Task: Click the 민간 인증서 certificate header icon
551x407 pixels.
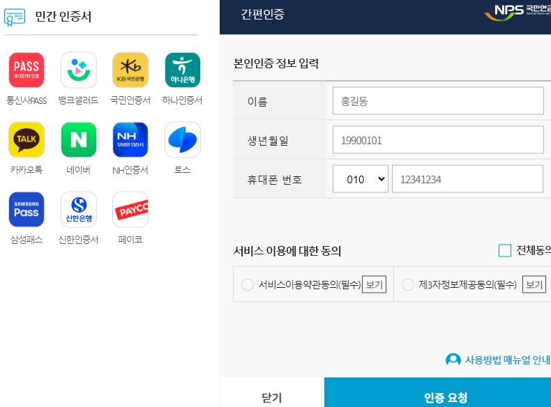Action: tap(15, 17)
